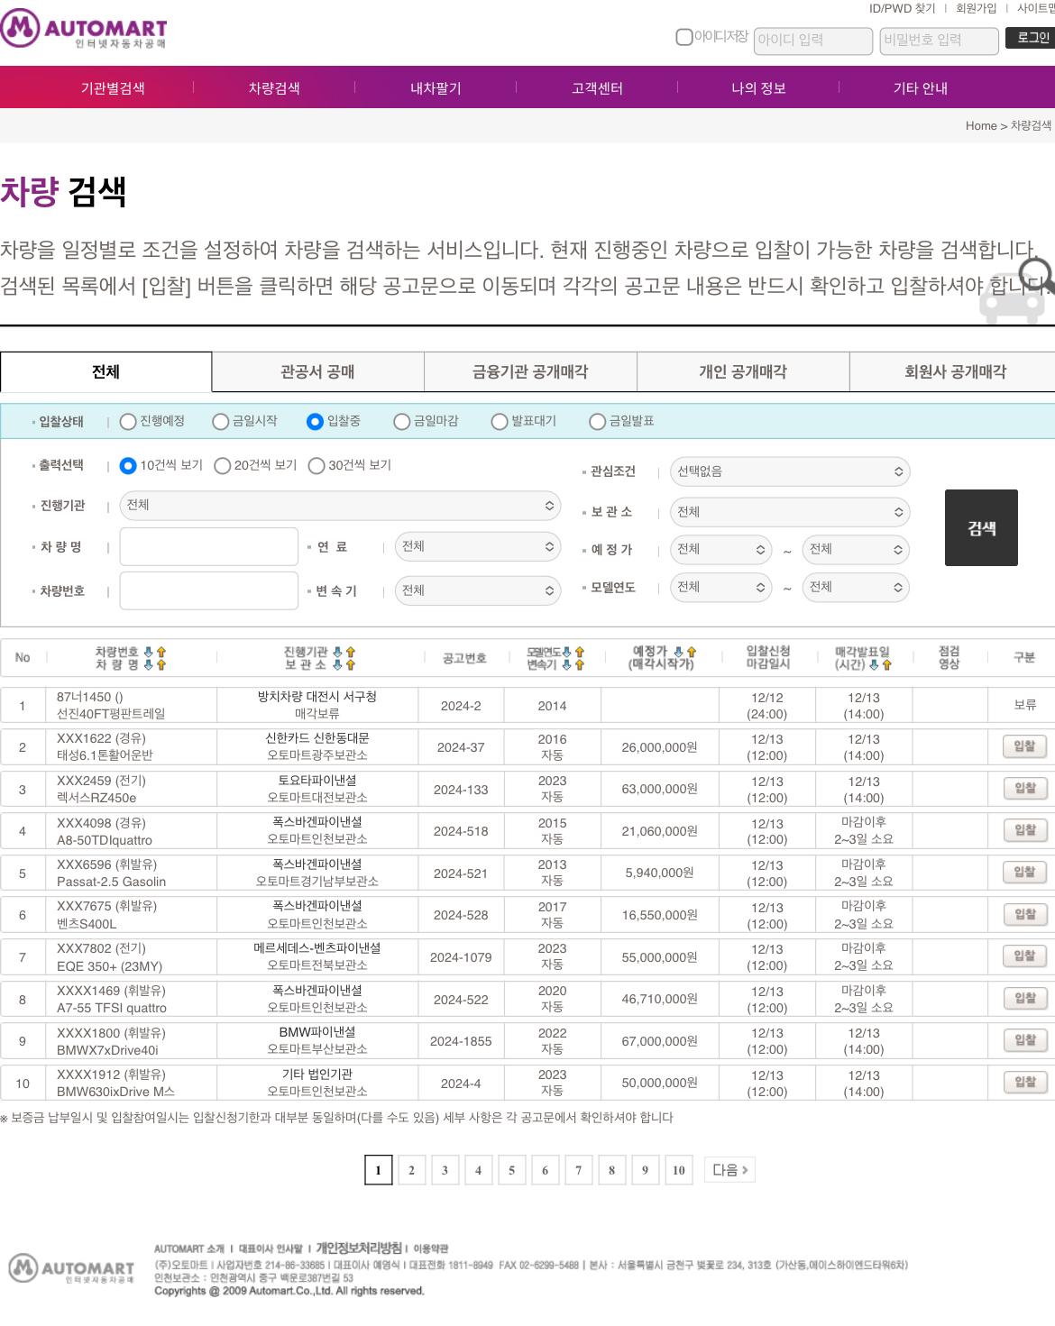This screenshot has width=1055, height=1326.
Task: Open the 예정가 maximum dropdown
Action: tap(856, 550)
